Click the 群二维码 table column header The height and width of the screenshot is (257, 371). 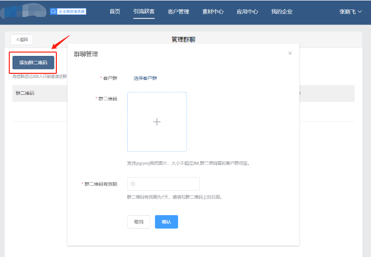[x=25, y=93]
